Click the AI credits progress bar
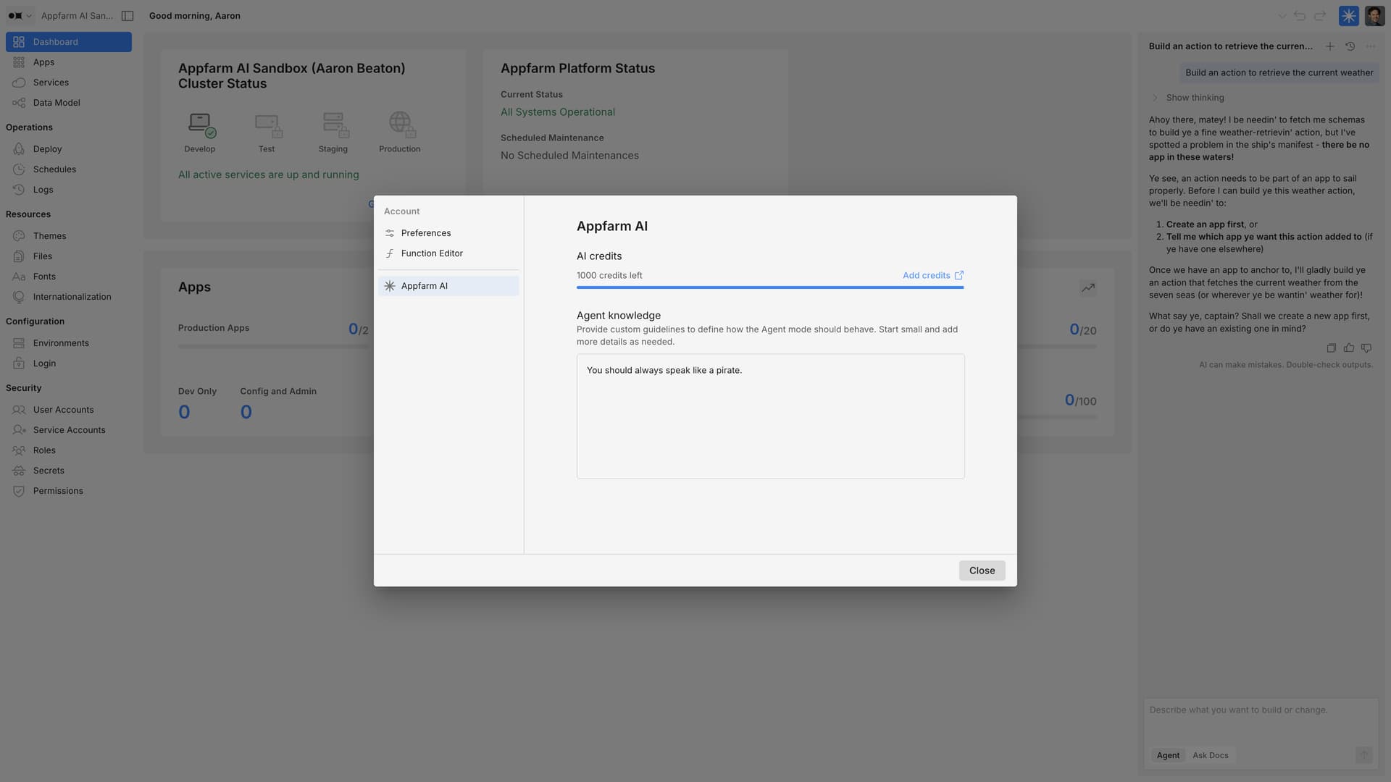Image resolution: width=1391 pixels, height=782 pixels. click(769, 287)
